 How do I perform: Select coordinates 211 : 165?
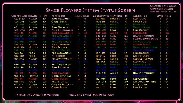click(x=19, y=73)
